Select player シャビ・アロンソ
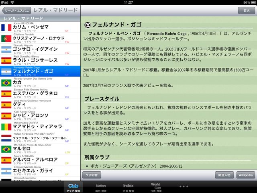Screen dimensions: 257x193 [x=31, y=115]
